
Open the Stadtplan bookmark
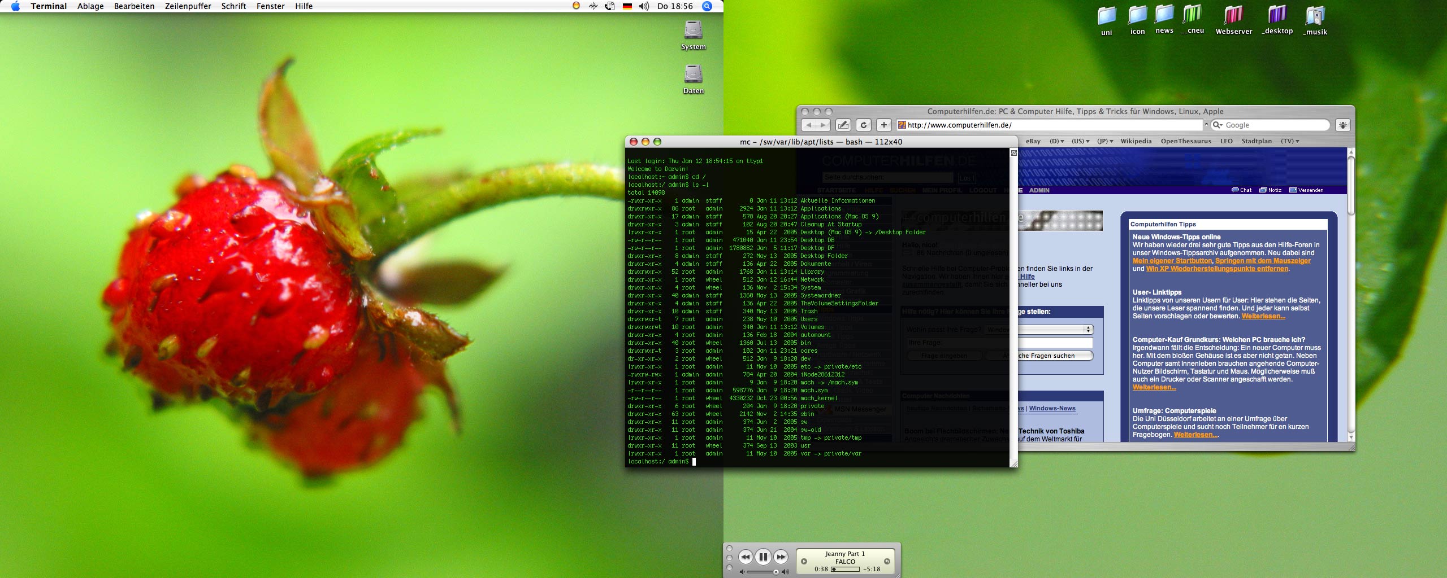pos(1257,141)
